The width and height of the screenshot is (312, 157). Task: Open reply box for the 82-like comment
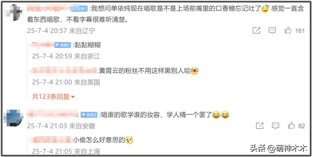coord(275,126)
